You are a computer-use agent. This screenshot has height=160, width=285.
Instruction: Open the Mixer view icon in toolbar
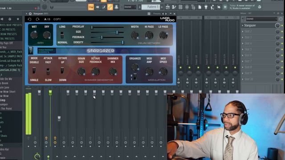pos(187,7)
